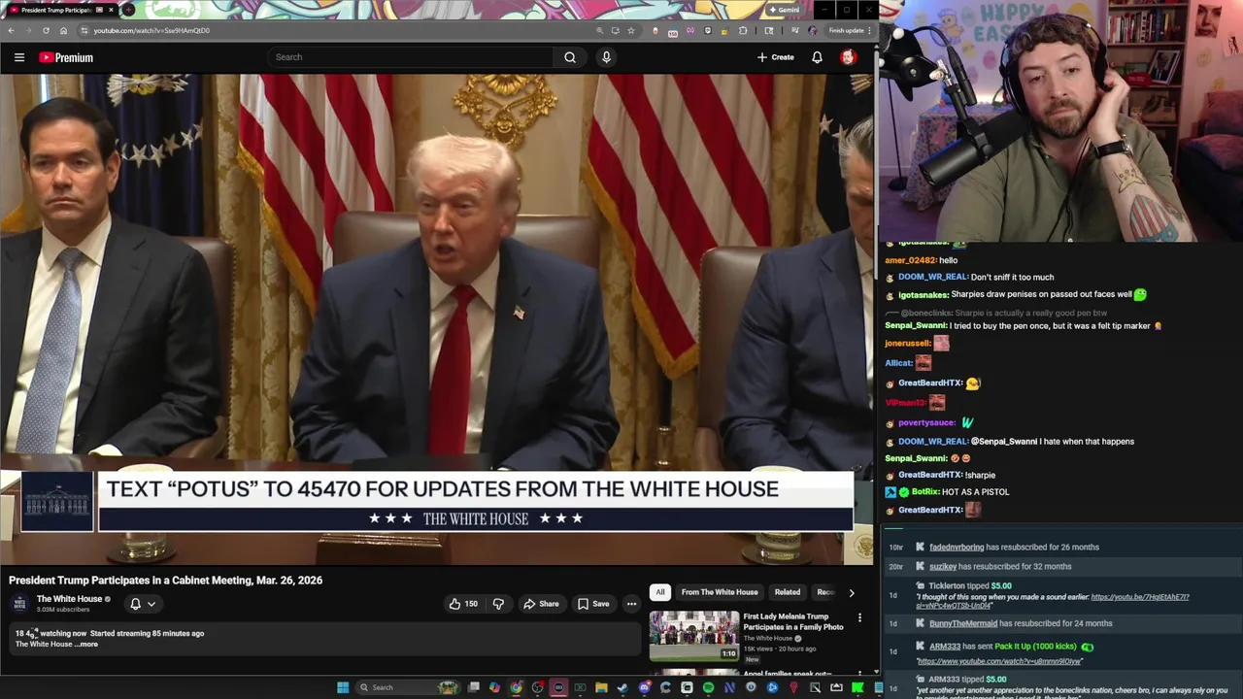The image size is (1243, 699).
Task: Open First Lady Melania Trump video title
Action: coord(793,621)
